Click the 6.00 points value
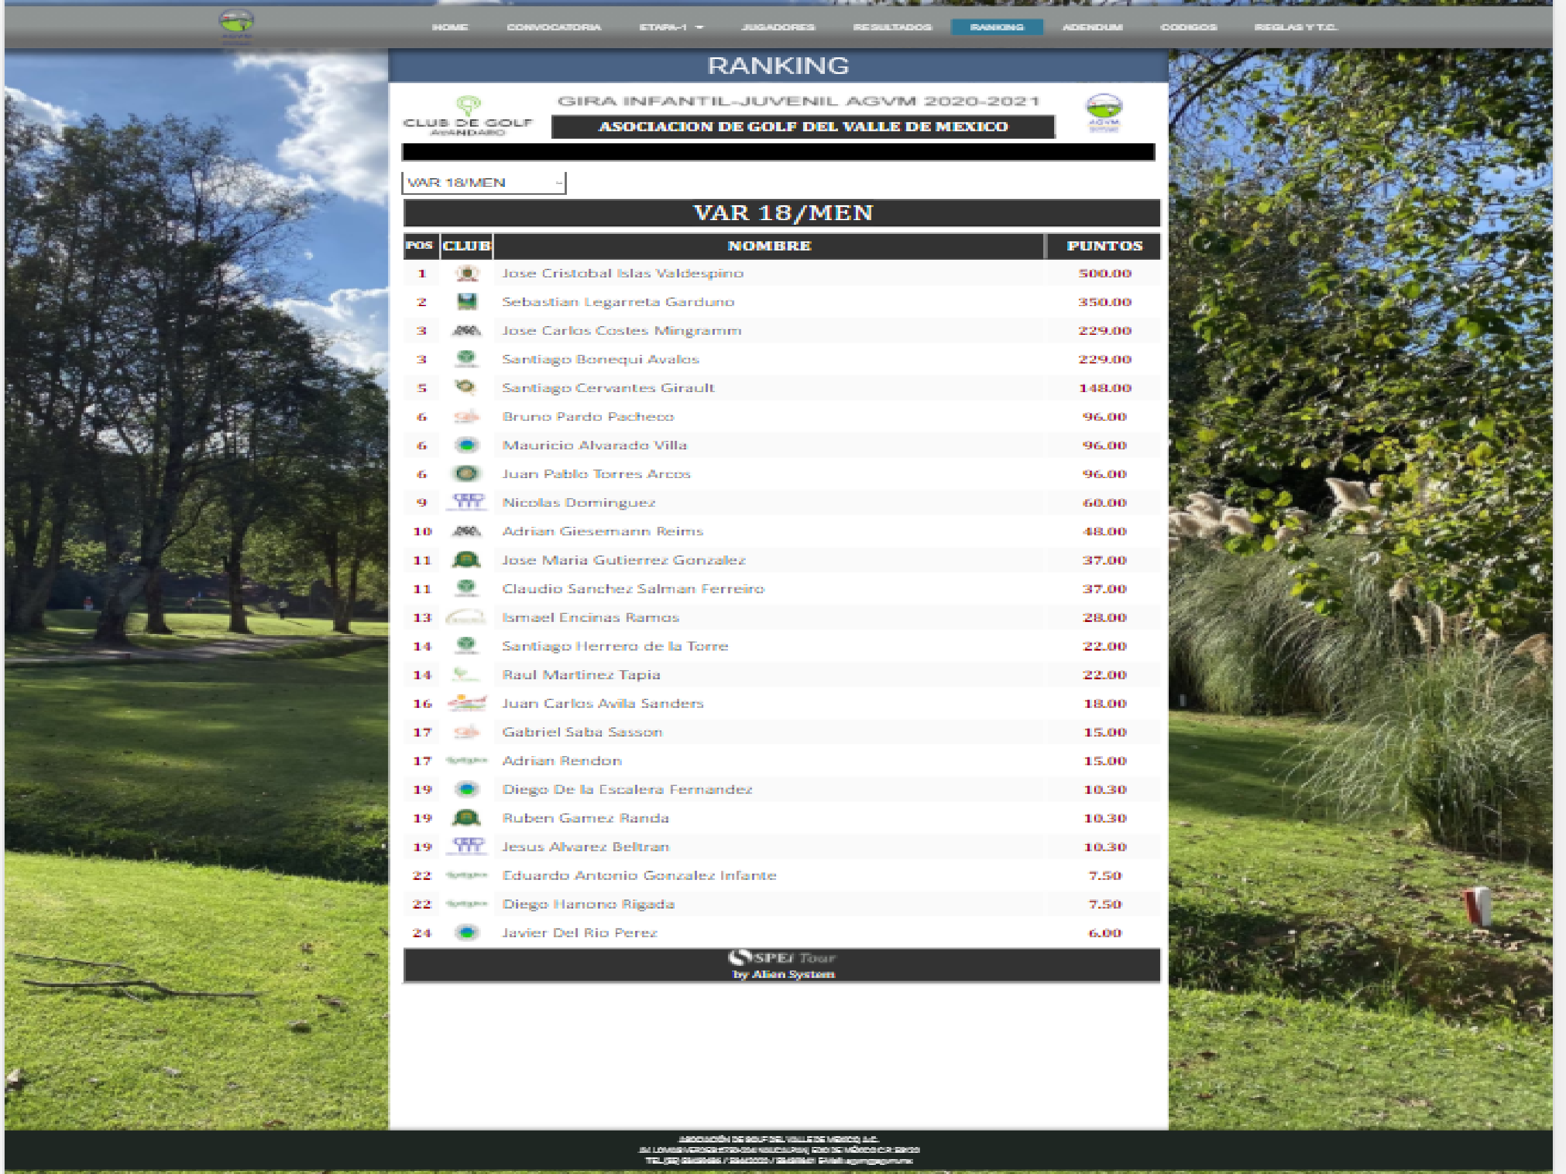 pyautogui.click(x=1105, y=933)
